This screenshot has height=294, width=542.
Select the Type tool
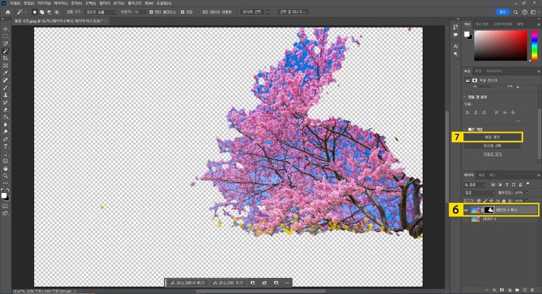click(x=5, y=147)
